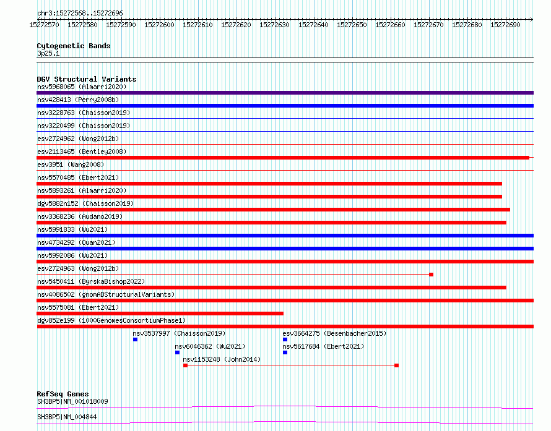Click ruler position 15272570
Image resolution: width=551 pixels, height=431 pixels.
click(45, 25)
